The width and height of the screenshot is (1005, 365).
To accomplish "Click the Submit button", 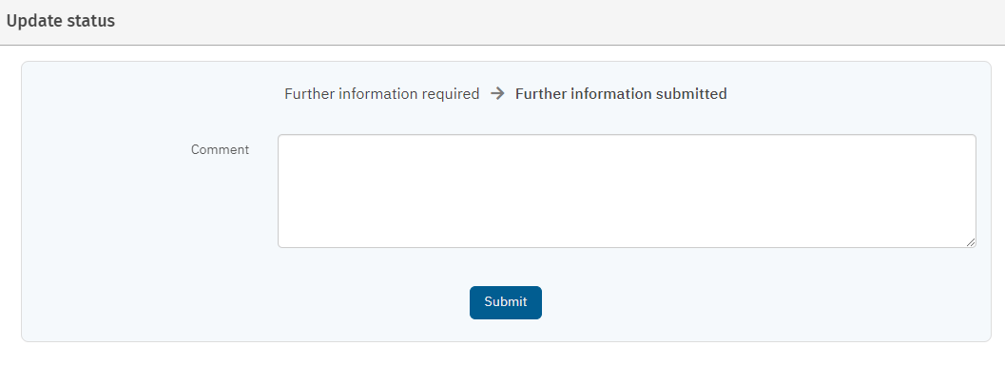I will coord(506,302).
